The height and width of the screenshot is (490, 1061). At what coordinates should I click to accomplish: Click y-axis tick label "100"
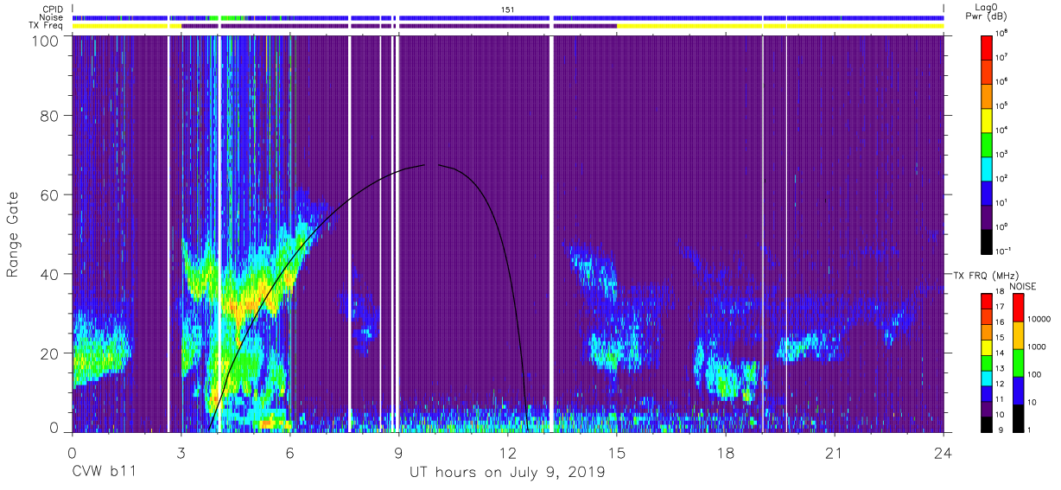[x=45, y=40]
